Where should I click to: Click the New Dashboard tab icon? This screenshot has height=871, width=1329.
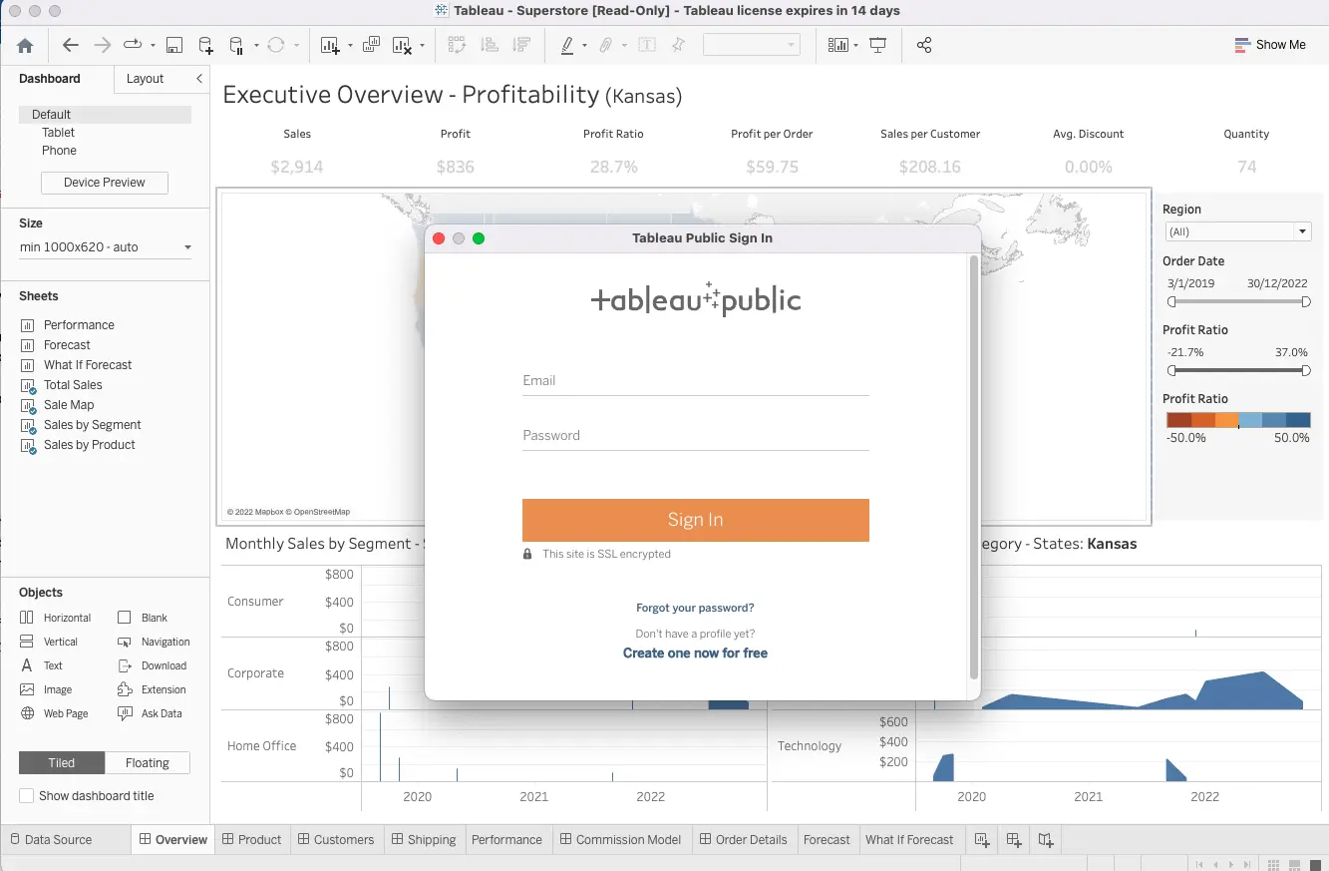(1013, 839)
